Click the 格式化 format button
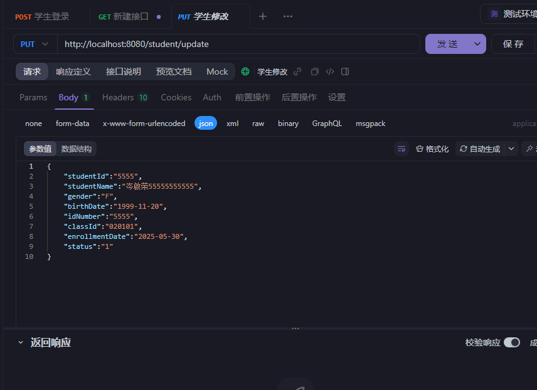This screenshot has width=537, height=390. [432, 149]
